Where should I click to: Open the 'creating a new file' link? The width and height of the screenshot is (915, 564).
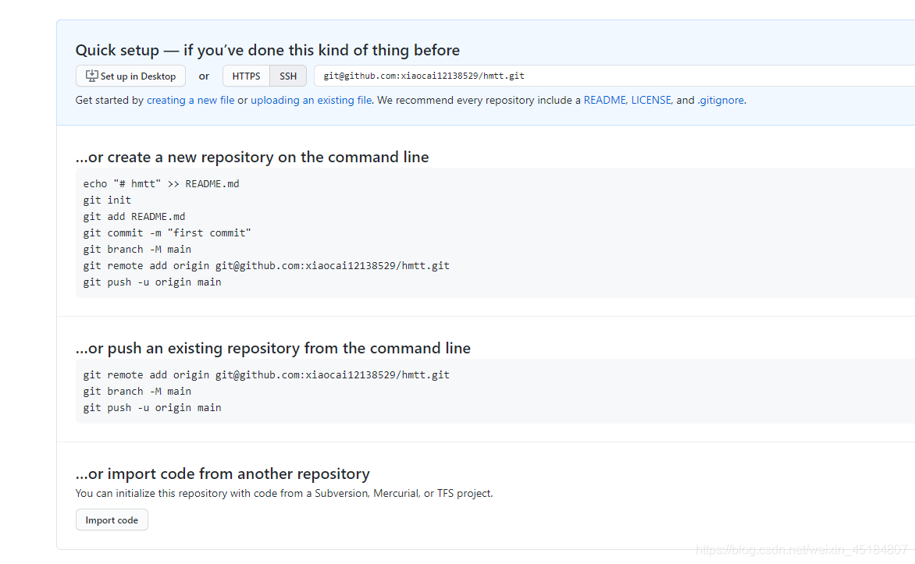click(x=190, y=101)
